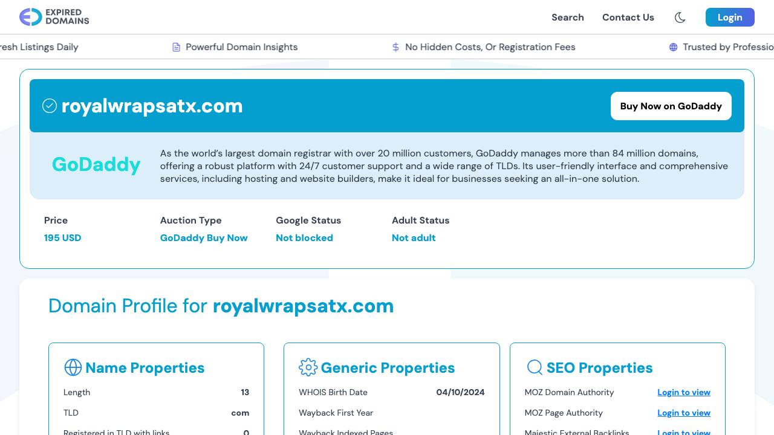This screenshot has width=774, height=435.
Task: Click the GoDaddy brand logo text
Action: [96, 164]
